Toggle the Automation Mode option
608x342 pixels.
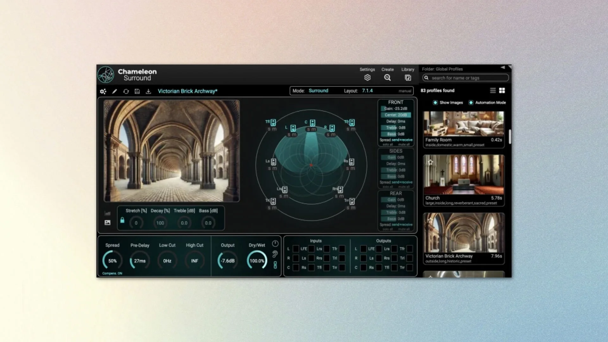pyautogui.click(x=471, y=103)
